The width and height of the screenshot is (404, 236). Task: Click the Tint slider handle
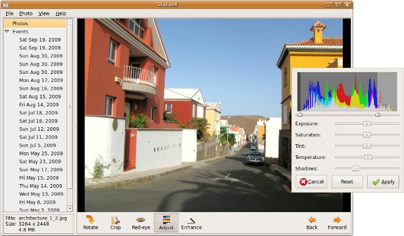click(x=367, y=146)
